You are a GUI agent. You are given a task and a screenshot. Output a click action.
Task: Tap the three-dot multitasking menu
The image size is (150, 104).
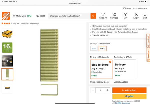[x=75, y=2]
